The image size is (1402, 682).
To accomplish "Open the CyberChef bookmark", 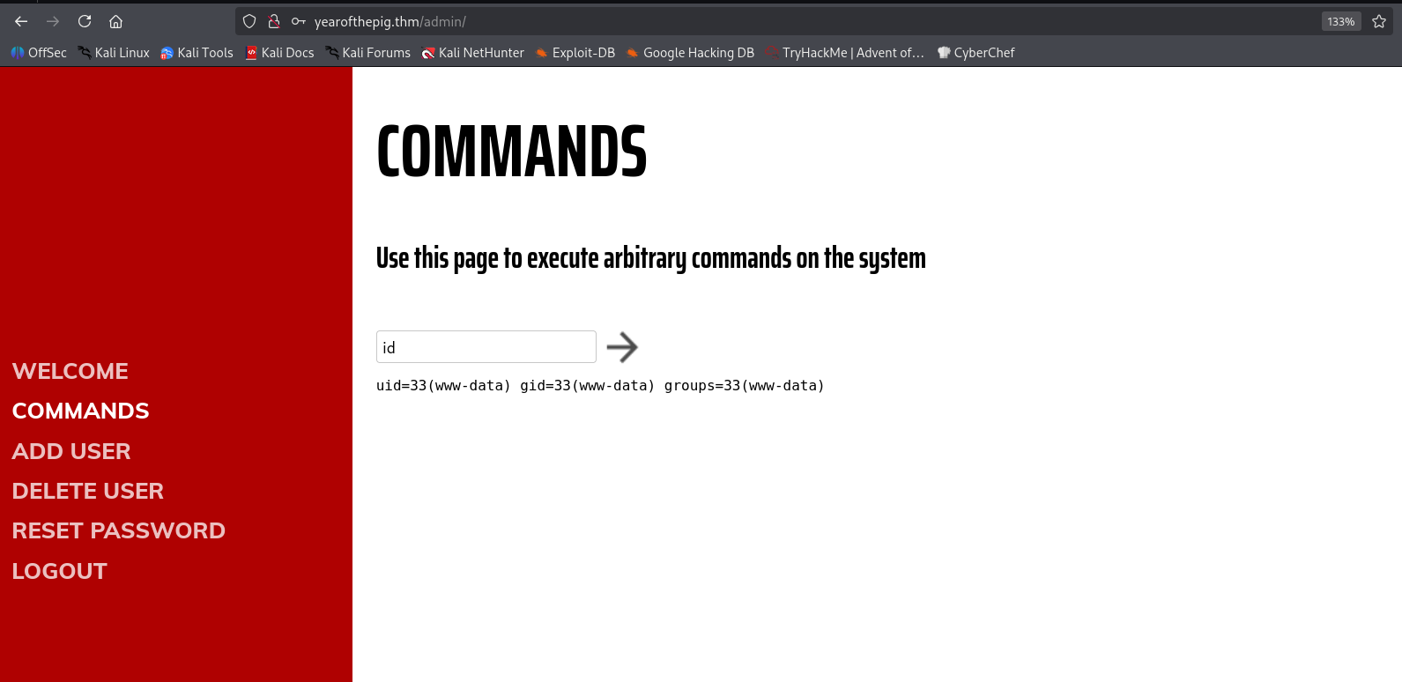I will (976, 53).
